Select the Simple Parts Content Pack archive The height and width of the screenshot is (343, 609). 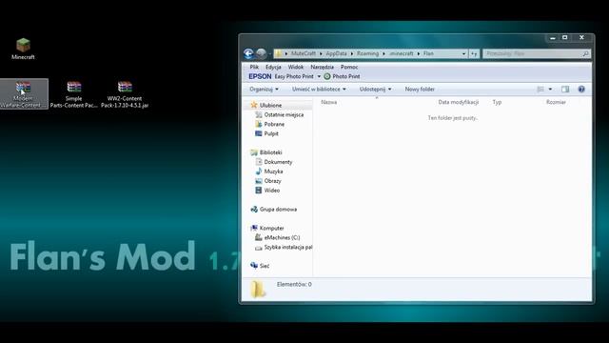pos(74,94)
